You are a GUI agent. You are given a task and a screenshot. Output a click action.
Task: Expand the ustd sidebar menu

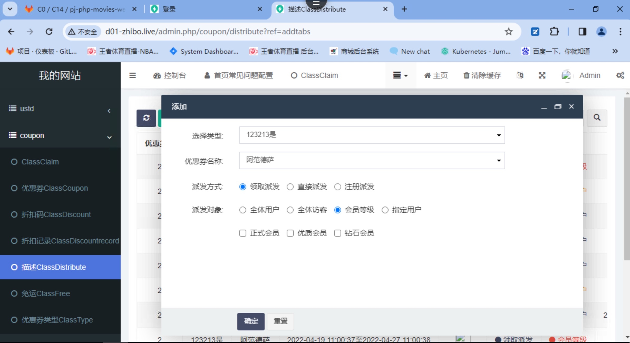60,109
